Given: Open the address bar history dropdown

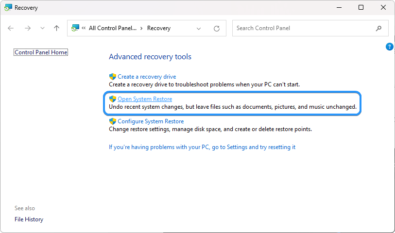Looking at the screenshot, I should (199, 29).
